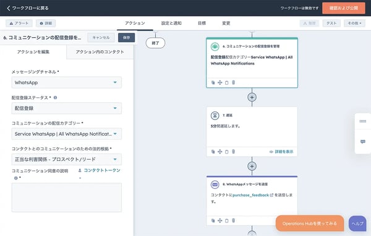Click the move icon on step 6

[x=220, y=82]
